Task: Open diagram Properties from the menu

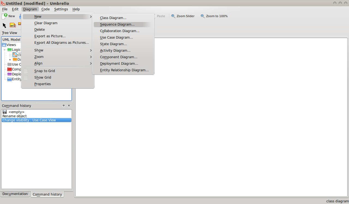Action: [58, 84]
